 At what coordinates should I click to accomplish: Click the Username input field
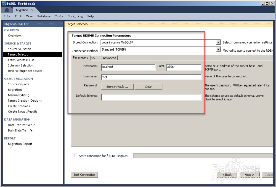(x=151, y=77)
